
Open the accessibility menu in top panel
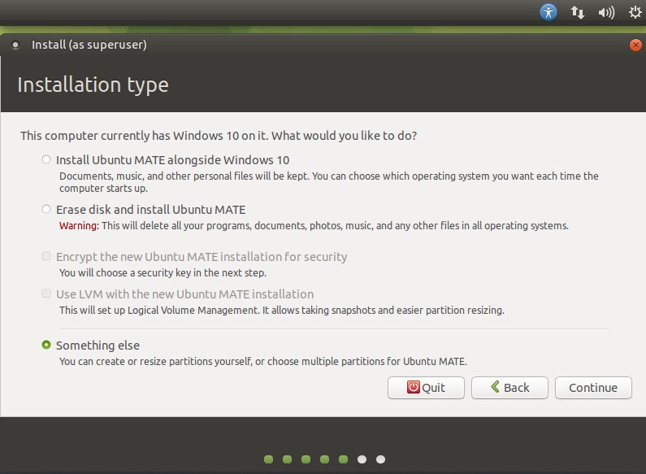pos(549,12)
